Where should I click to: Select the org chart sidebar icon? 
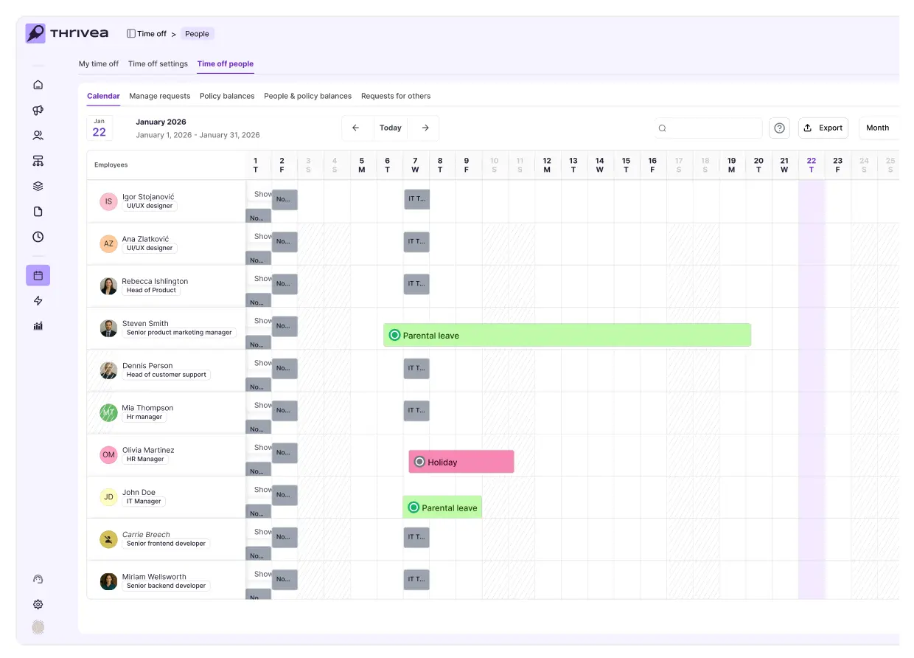tap(38, 161)
